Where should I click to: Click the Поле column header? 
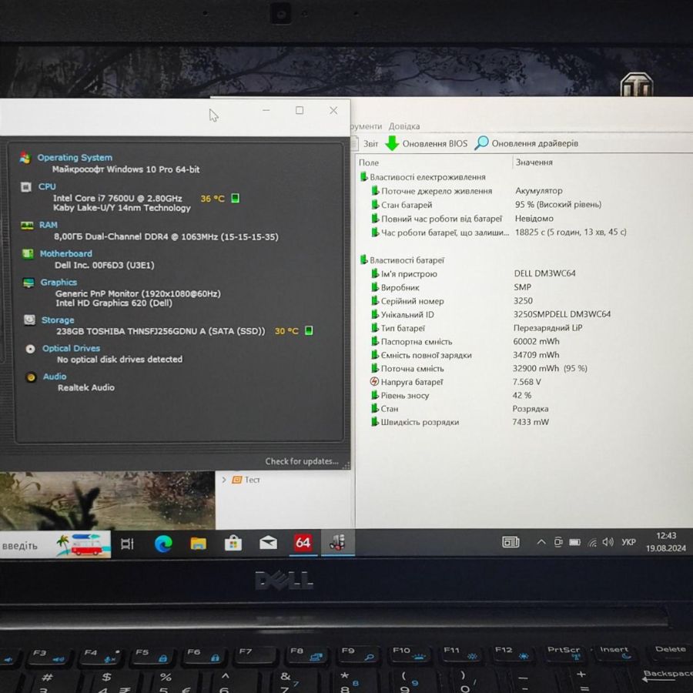coord(369,162)
